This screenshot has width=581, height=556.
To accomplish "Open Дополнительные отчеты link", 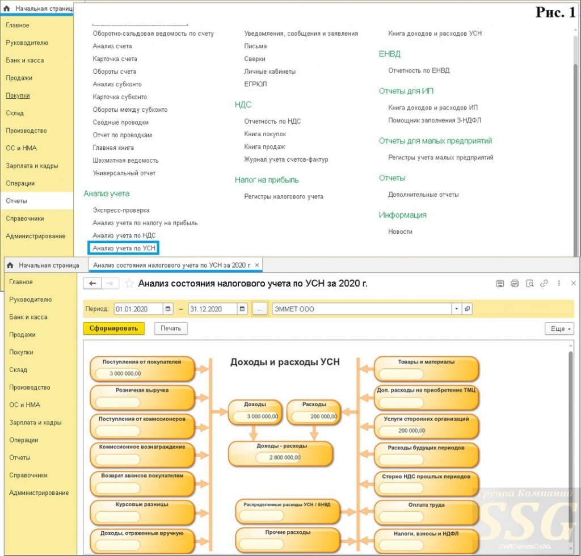I will pos(423,195).
